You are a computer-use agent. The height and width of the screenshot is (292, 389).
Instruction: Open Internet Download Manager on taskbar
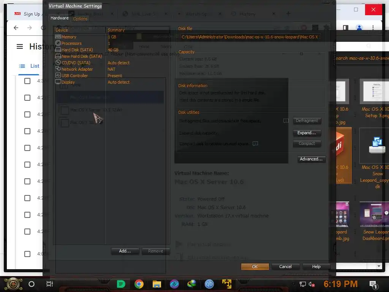click(x=191, y=284)
